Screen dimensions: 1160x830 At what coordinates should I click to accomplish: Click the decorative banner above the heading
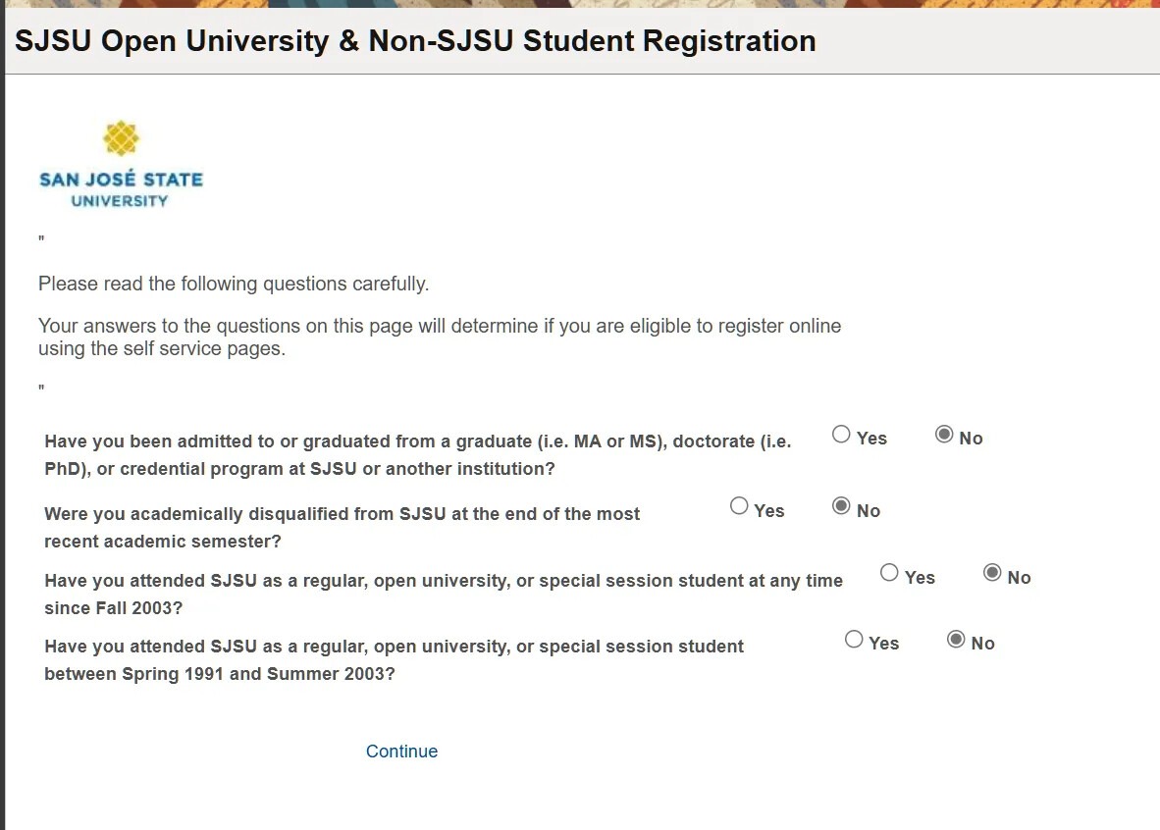point(579,4)
